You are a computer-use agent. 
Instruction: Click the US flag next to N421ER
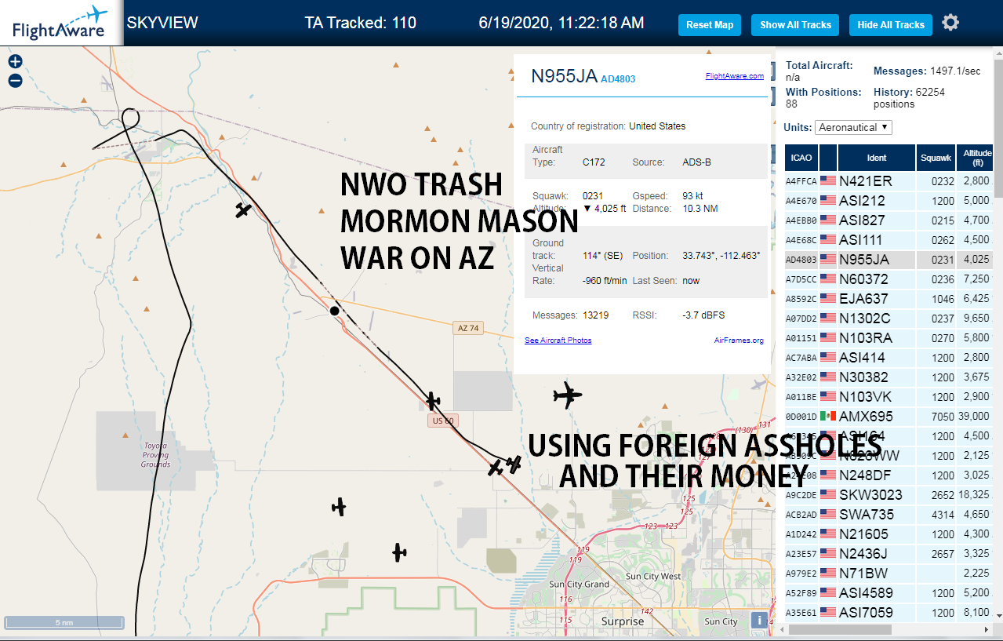[x=828, y=180]
